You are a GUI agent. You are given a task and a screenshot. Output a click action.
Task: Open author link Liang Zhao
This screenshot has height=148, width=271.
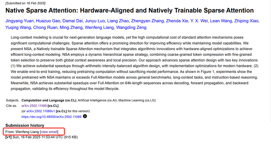[x=118, y=21]
